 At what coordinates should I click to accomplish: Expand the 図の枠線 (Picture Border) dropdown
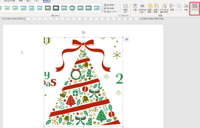(x=111, y=5)
